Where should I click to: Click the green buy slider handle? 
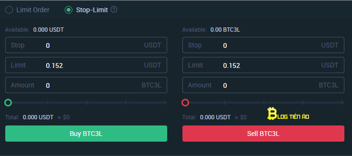pyautogui.click(x=8, y=103)
